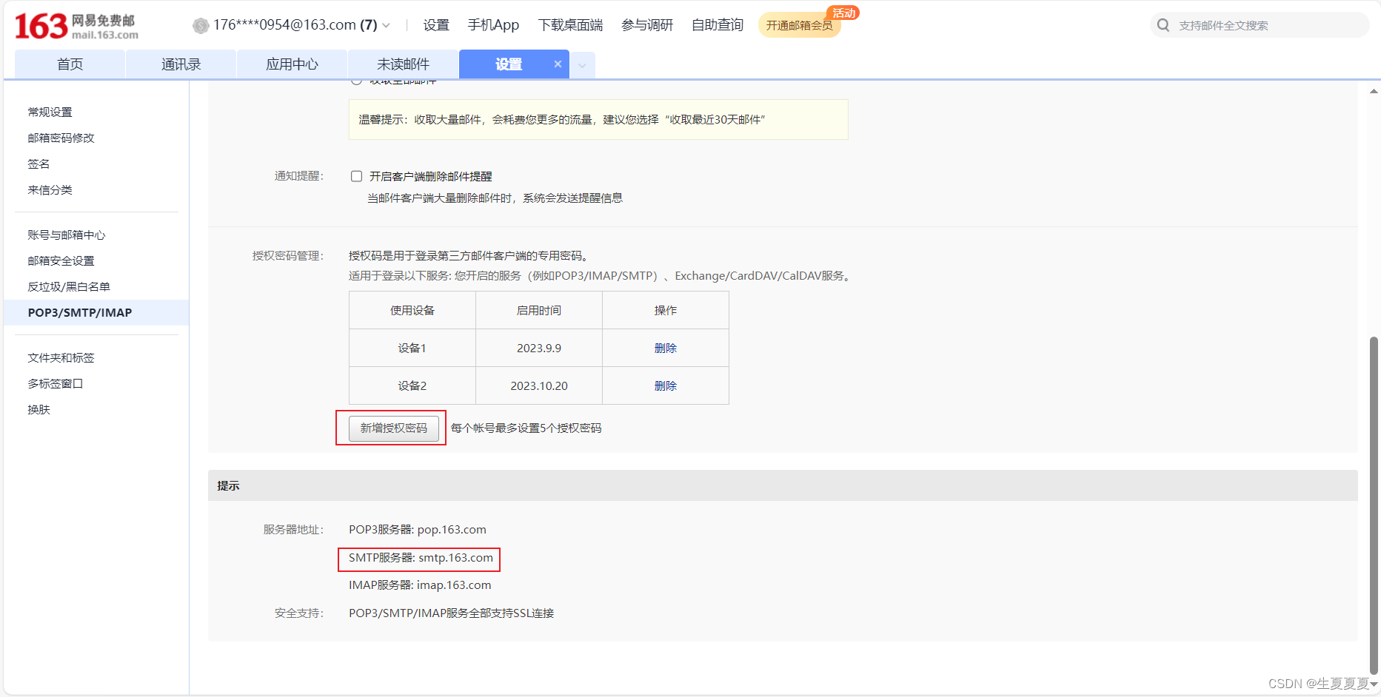Delete the authorization code for 设备2
The height and width of the screenshot is (697, 1381).
(666, 385)
